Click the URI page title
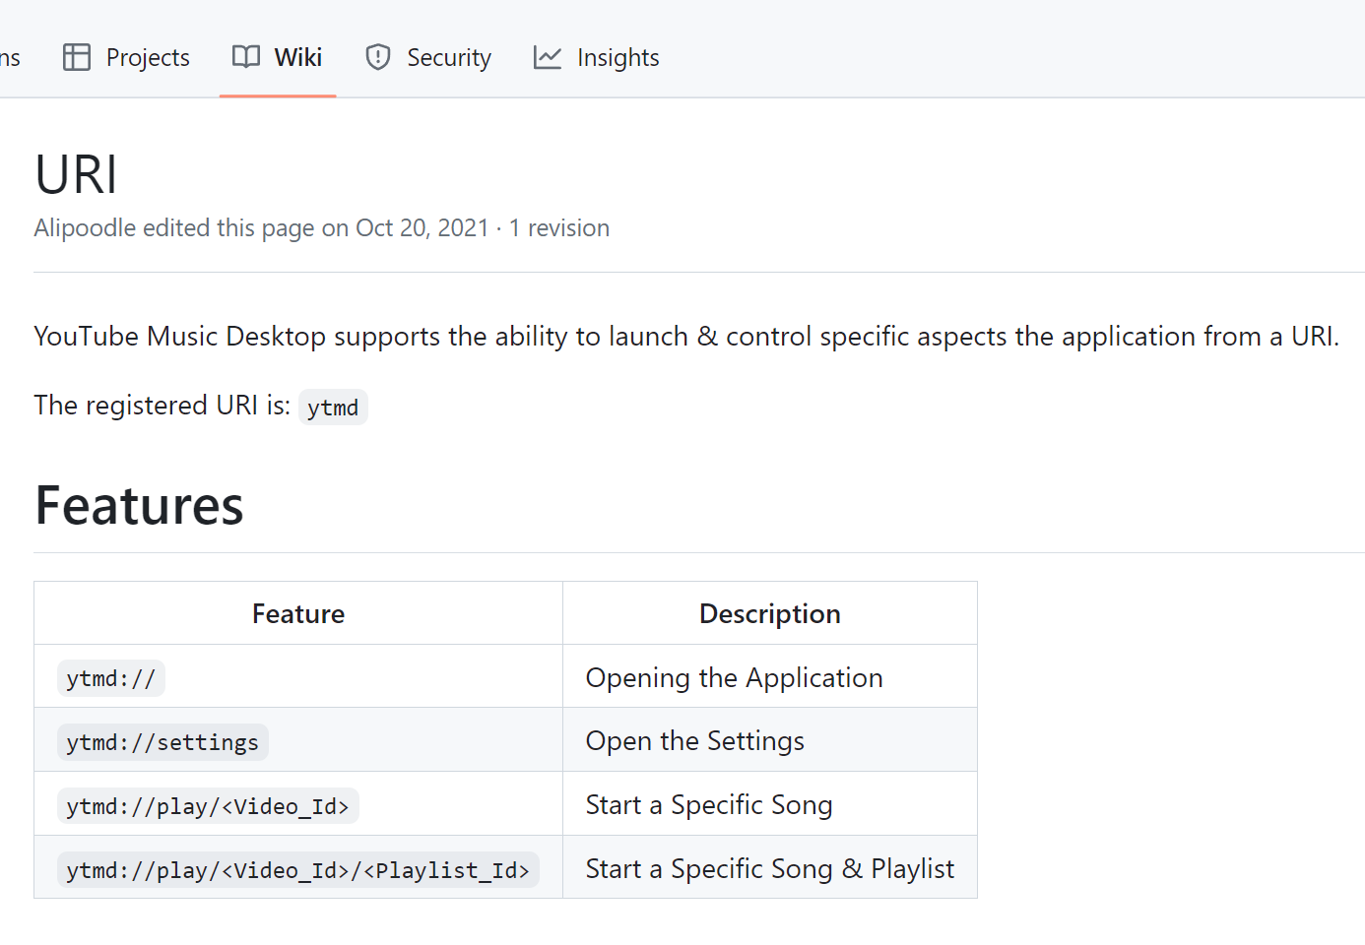This screenshot has height=945, width=1365. [76, 175]
